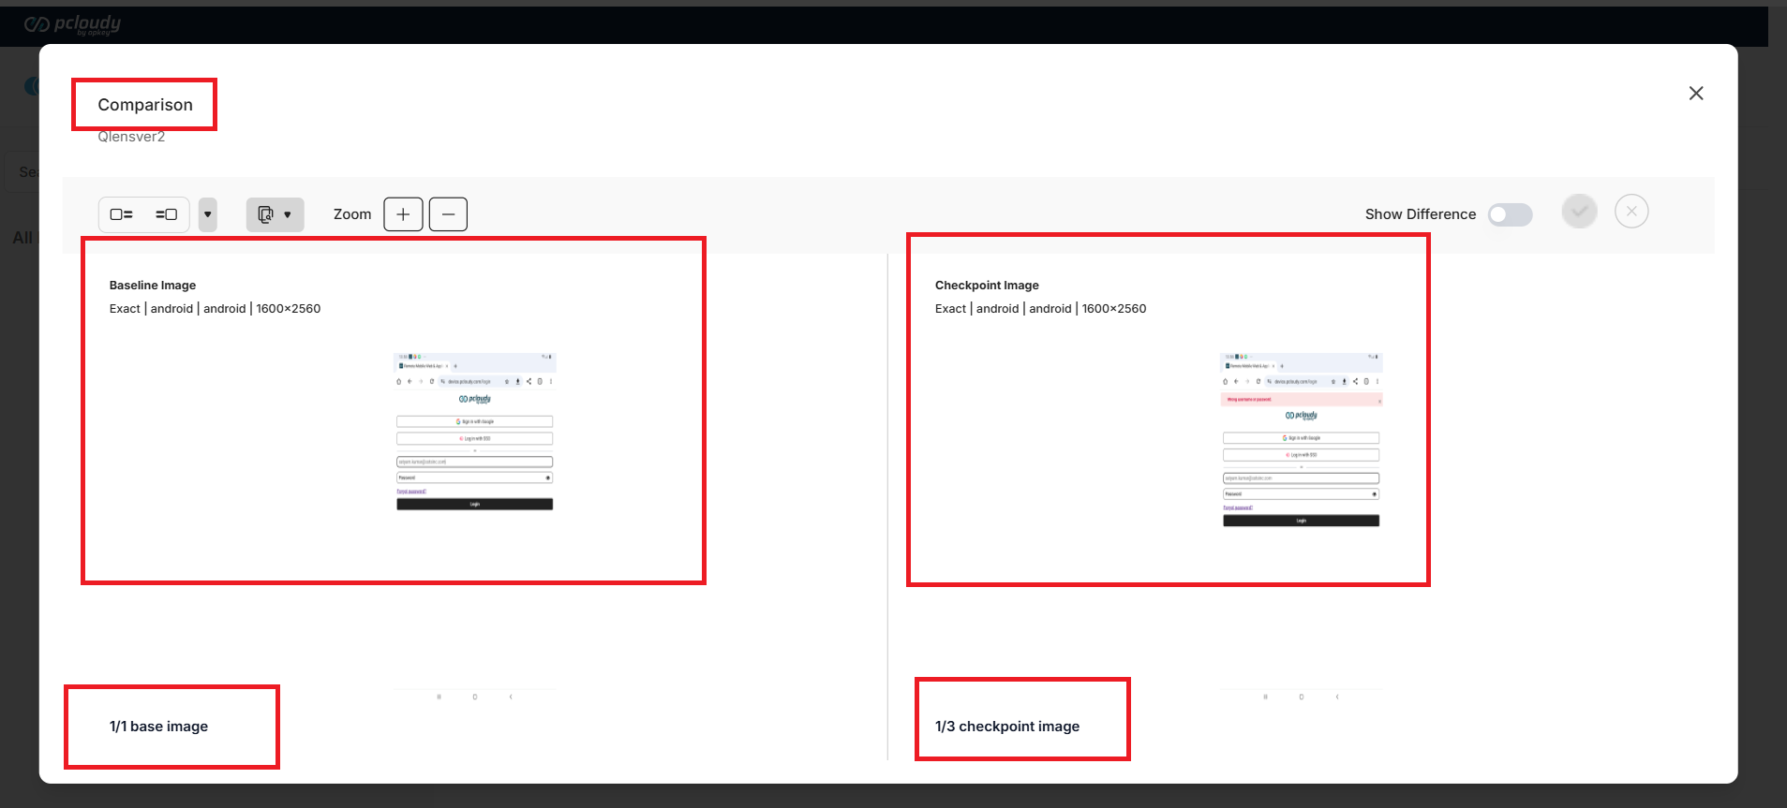Select the left-aligned layout view icon
This screenshot has width=1787, height=808.
click(122, 214)
